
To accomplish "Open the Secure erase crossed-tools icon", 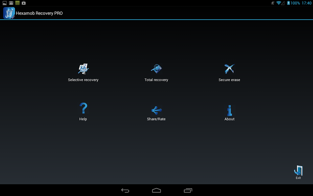I will point(229,69).
